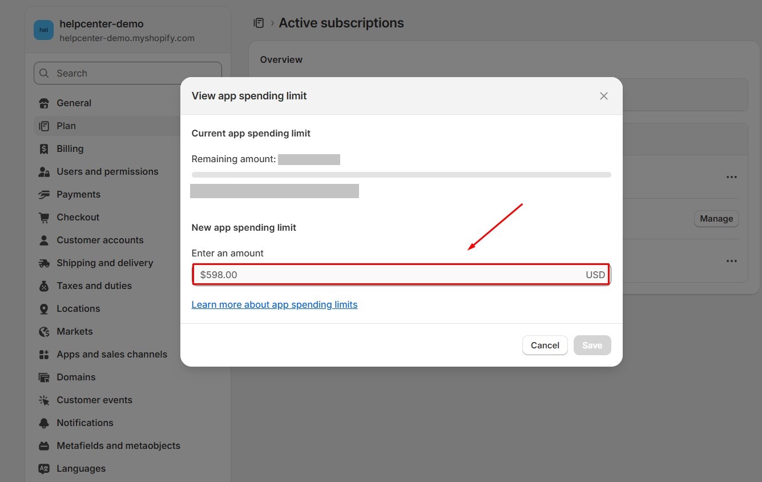Open Learn more about app spending limits
This screenshot has height=482, width=762.
pos(275,305)
